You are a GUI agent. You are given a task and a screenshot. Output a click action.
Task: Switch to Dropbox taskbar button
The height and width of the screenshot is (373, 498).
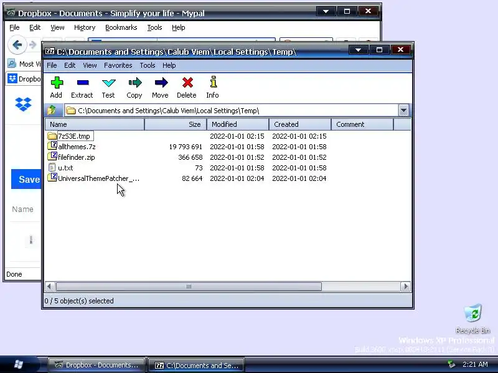tap(96, 365)
